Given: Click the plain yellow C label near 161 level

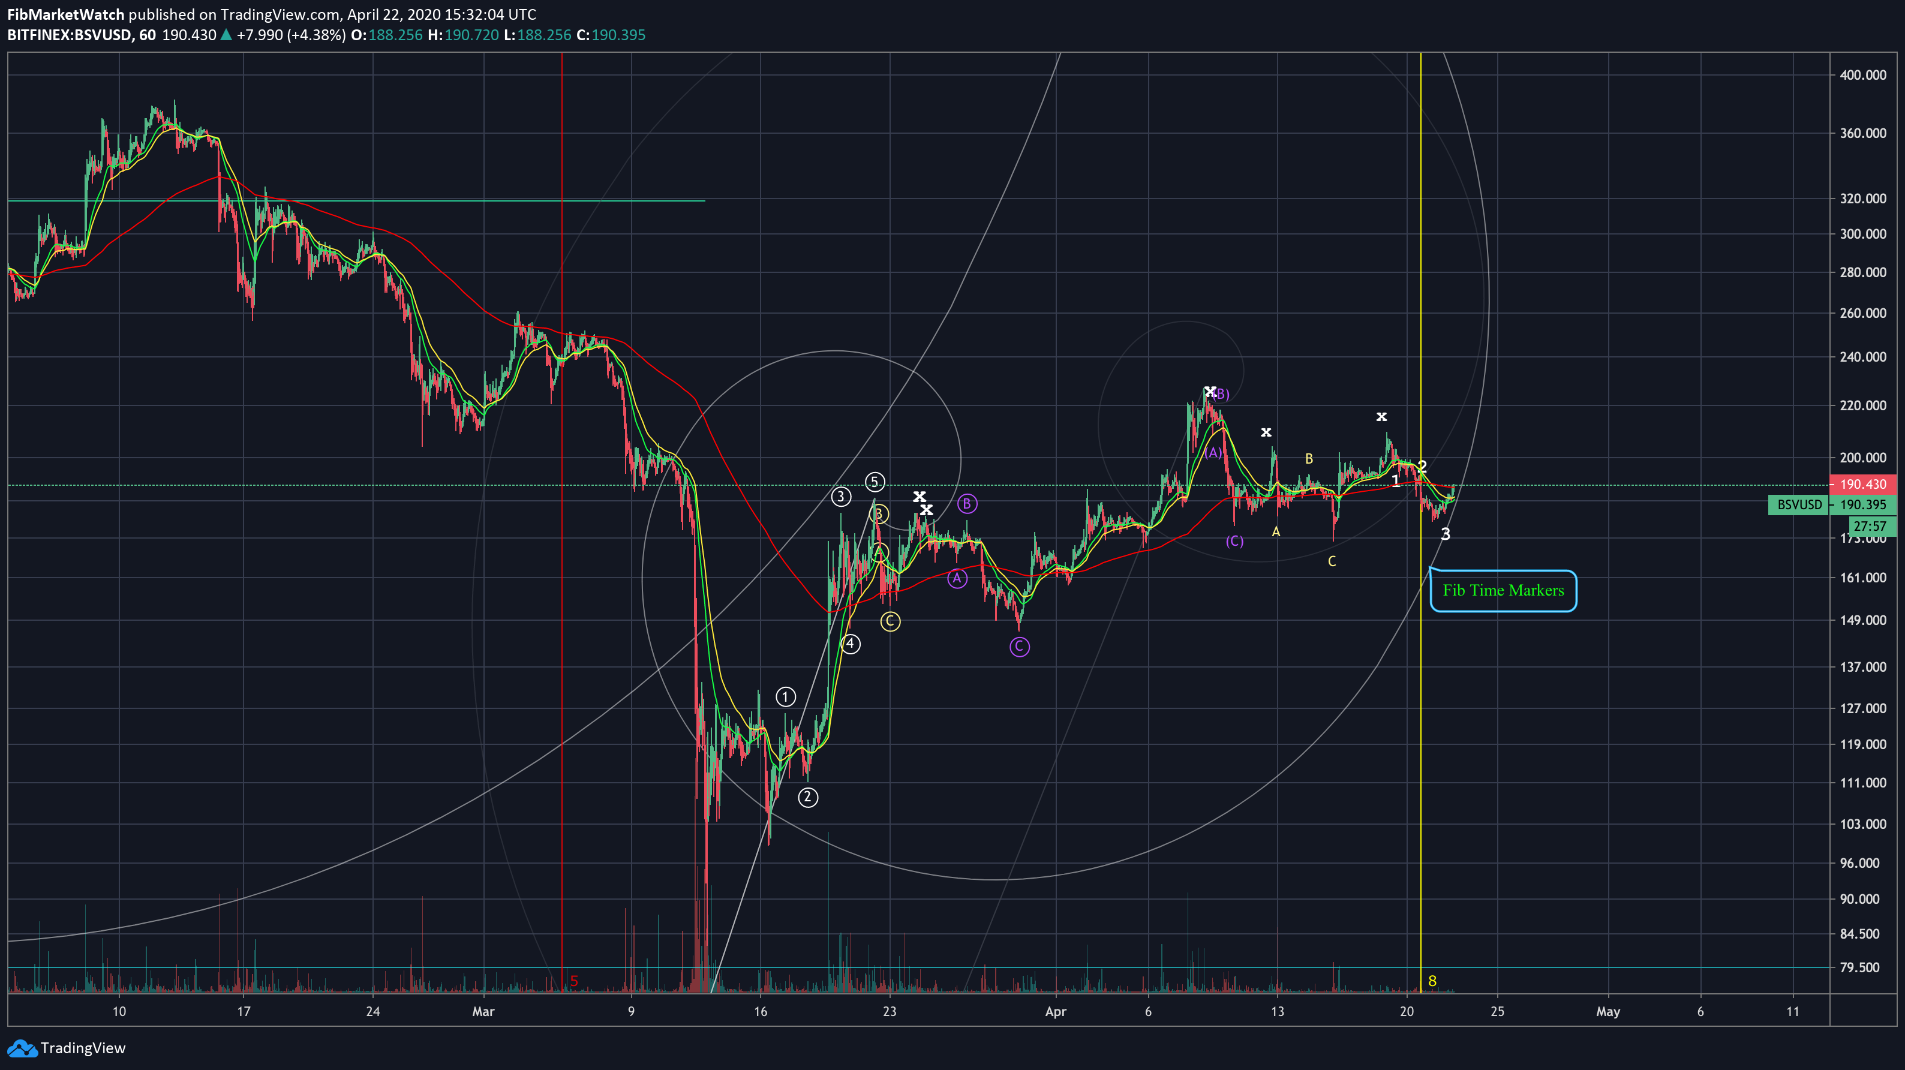Looking at the screenshot, I should tap(1332, 561).
